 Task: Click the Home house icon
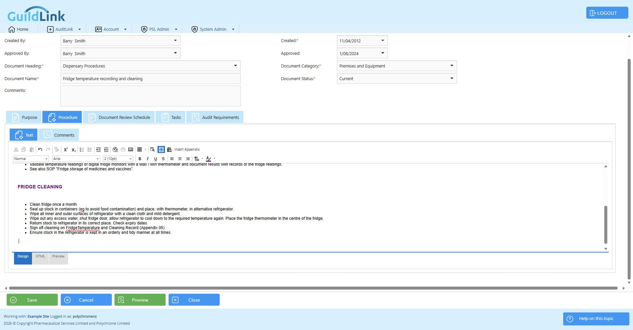click(12, 29)
